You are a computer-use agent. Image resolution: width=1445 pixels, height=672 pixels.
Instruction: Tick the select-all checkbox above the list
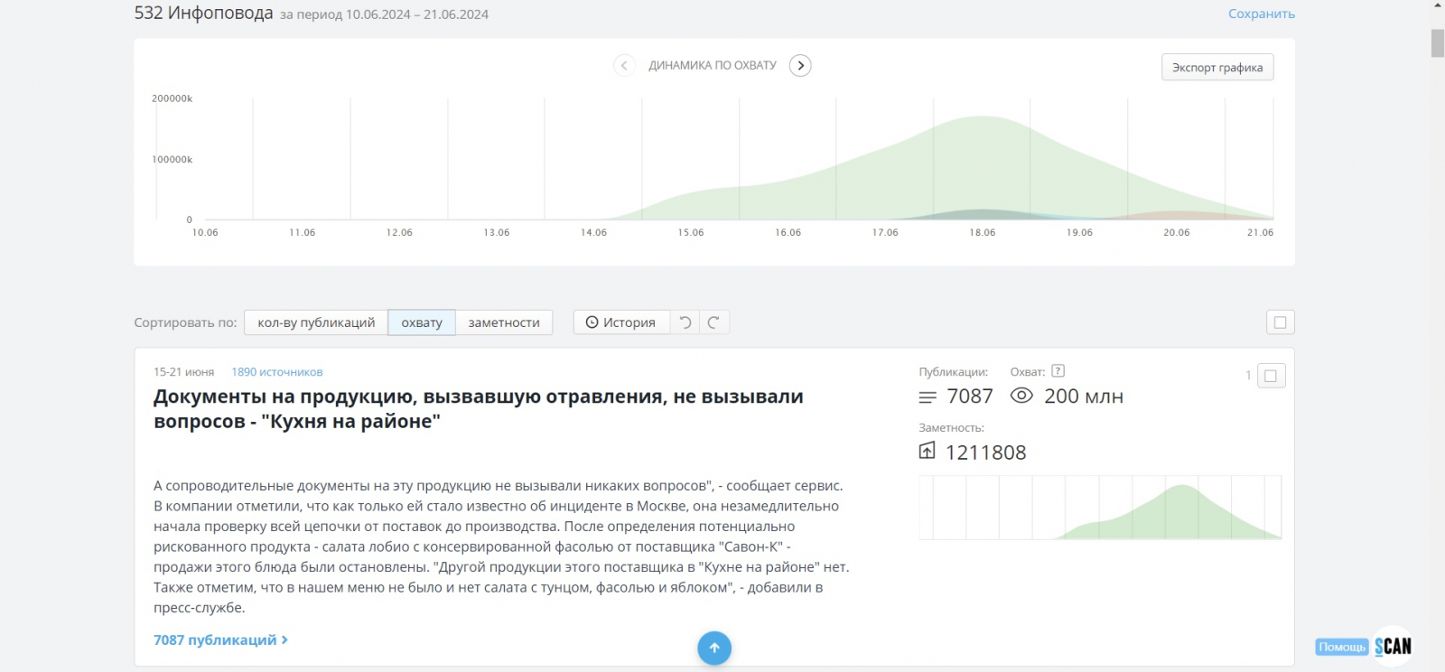point(1280,322)
